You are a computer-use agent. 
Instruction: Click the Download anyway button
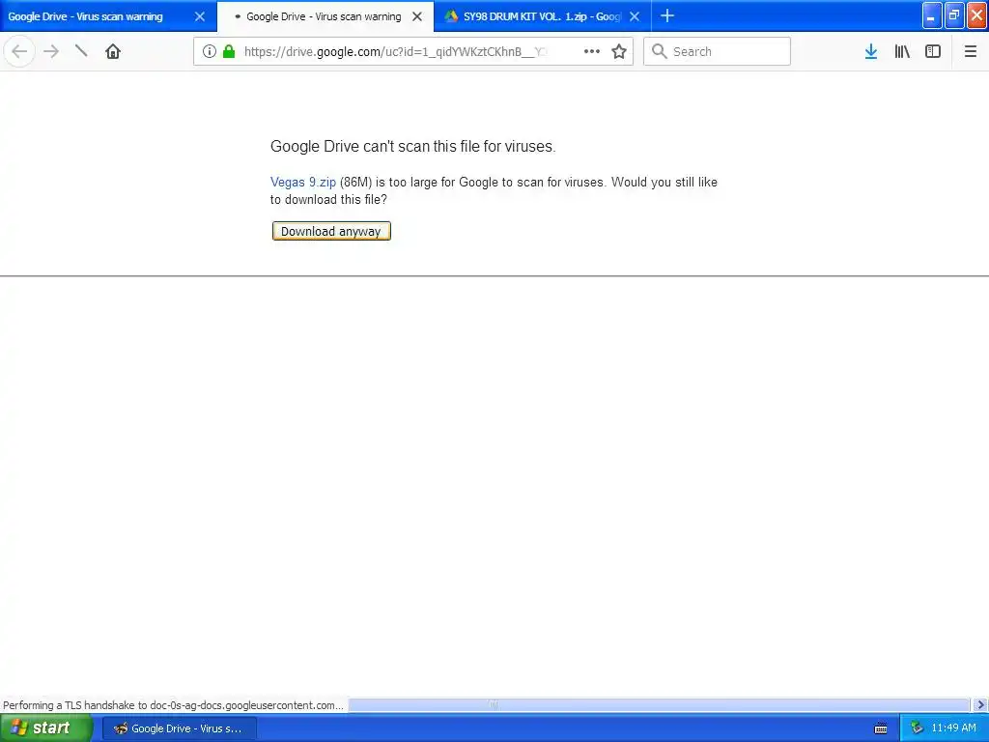tap(331, 231)
